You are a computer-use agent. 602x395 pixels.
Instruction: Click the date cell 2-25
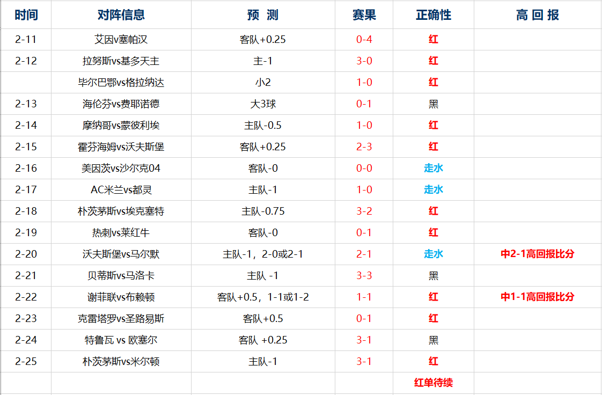pos(26,362)
